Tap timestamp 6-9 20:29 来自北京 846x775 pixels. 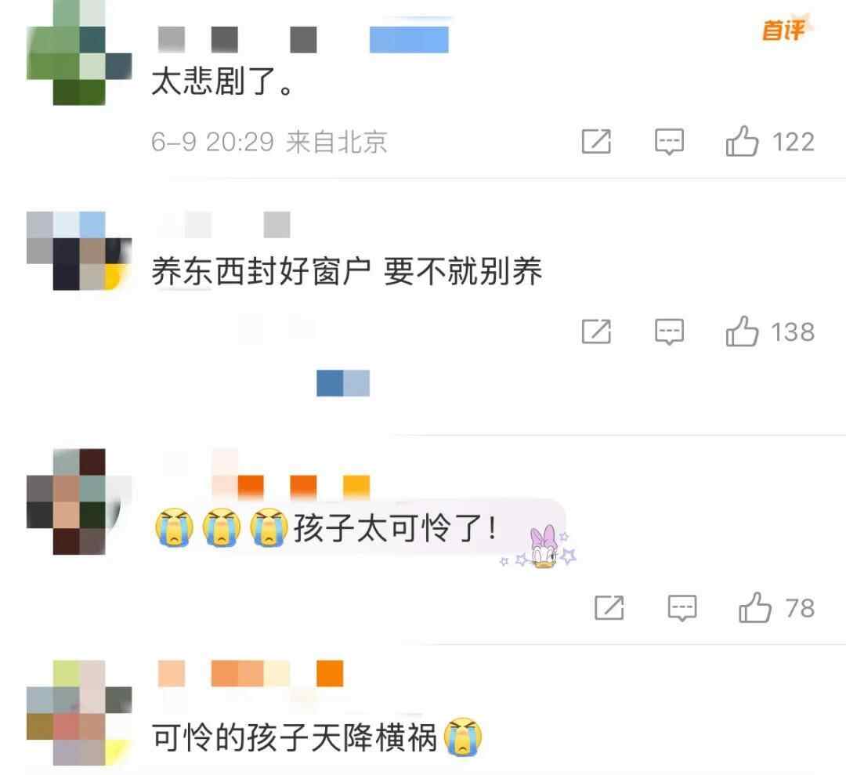point(269,142)
